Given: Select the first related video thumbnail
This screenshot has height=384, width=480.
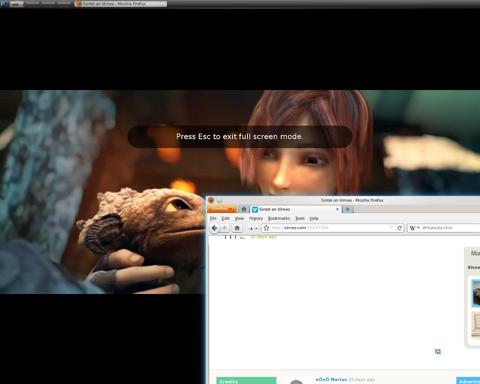Looking at the screenshot, I should point(476,293).
